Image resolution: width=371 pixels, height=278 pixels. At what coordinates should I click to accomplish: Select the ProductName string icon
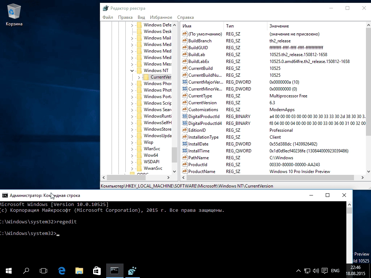(x=184, y=171)
